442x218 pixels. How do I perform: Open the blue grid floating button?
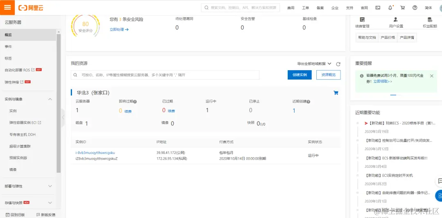439,196
